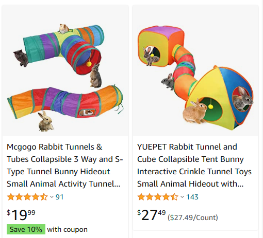Open the 143 reviews link
The image size is (263, 238).
(x=192, y=197)
